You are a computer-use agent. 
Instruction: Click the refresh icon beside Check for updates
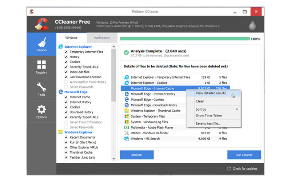(x=229, y=169)
